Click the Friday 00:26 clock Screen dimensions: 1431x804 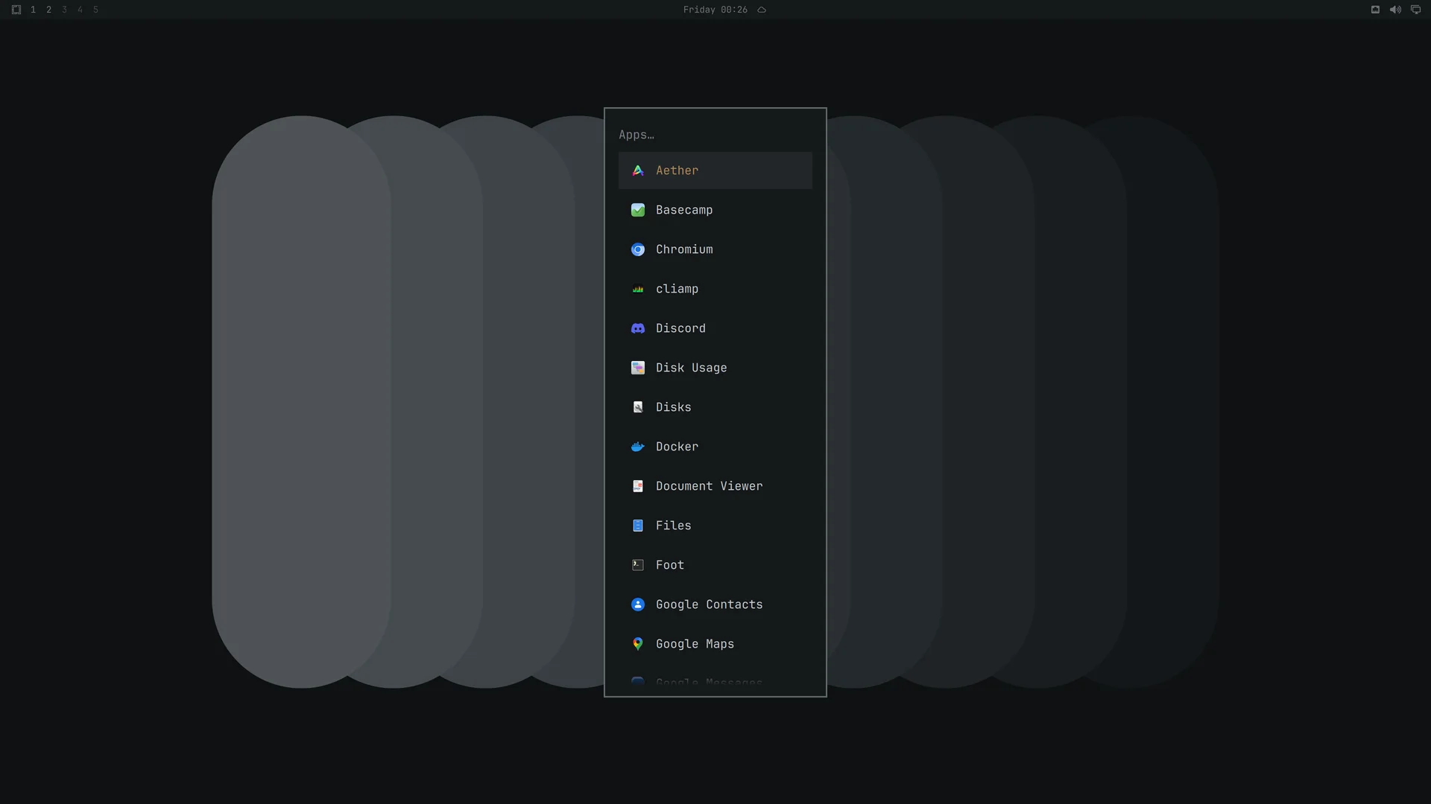coord(715,10)
